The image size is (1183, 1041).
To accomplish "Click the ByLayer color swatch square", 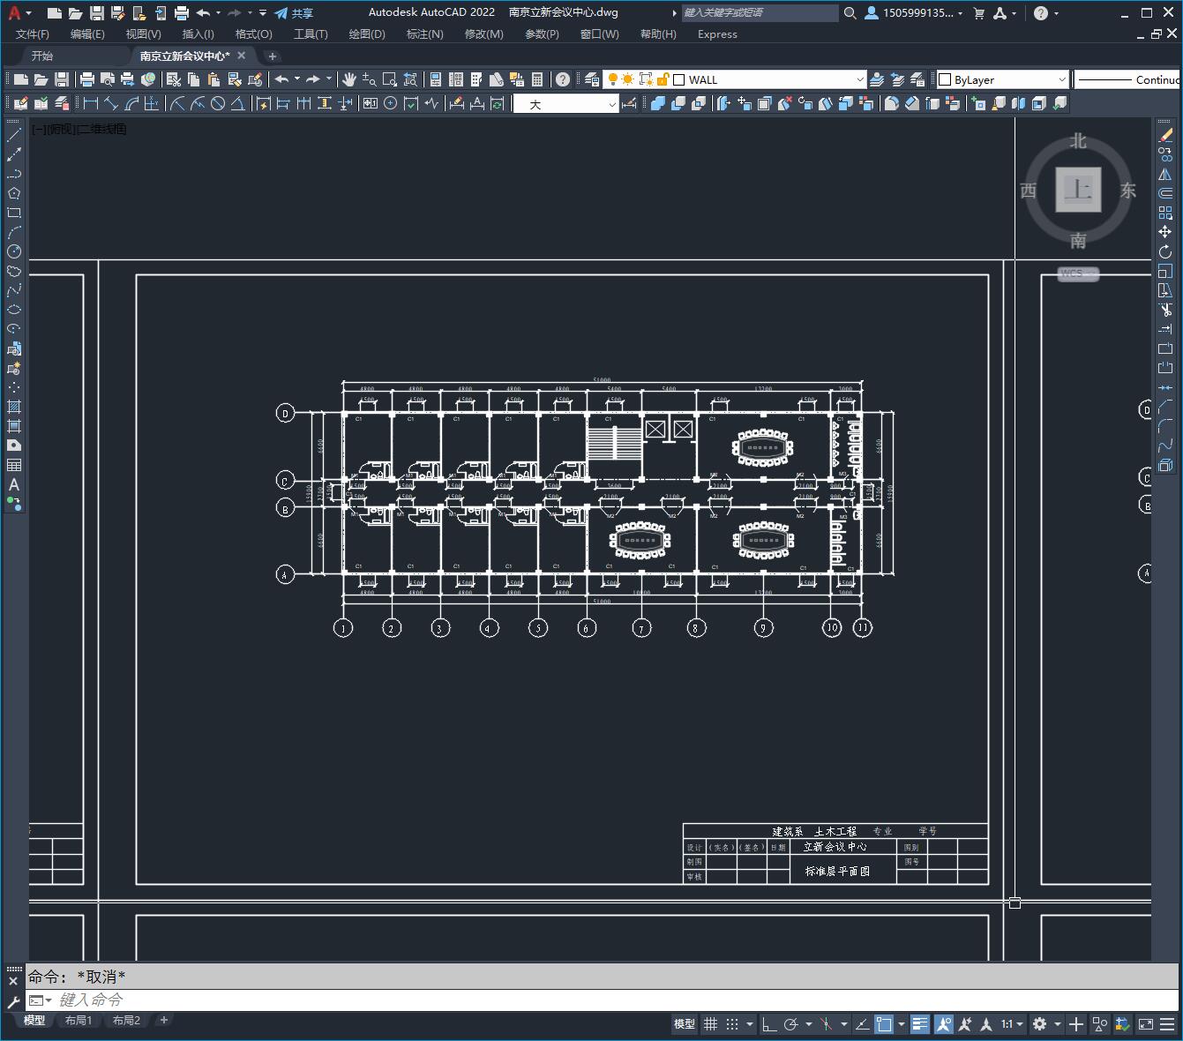I will [x=944, y=79].
